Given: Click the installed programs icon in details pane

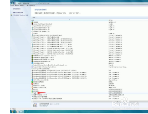Looking at the screenshot, I should click(x=35, y=105).
